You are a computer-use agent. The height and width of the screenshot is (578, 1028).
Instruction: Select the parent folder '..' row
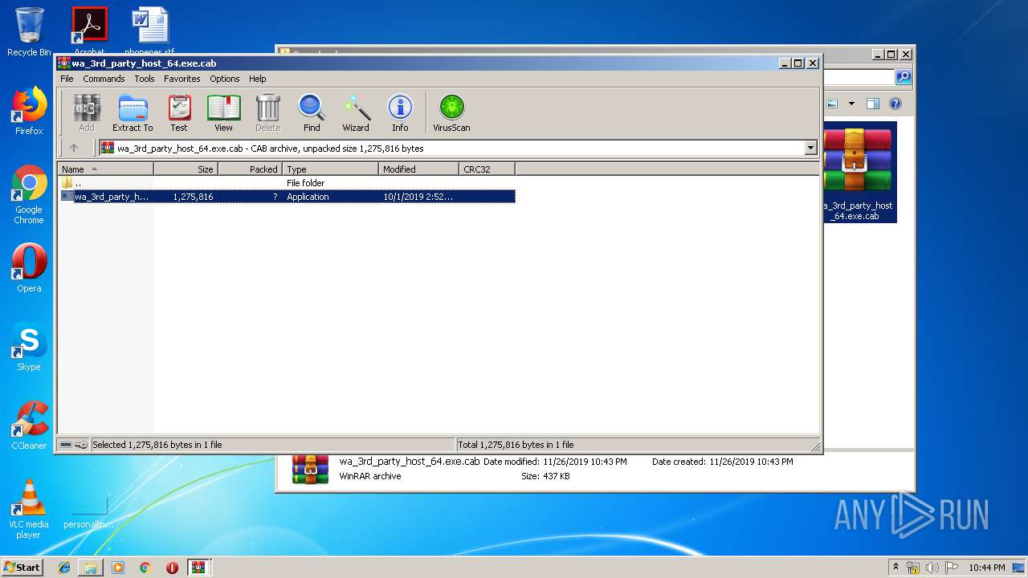click(x=287, y=183)
